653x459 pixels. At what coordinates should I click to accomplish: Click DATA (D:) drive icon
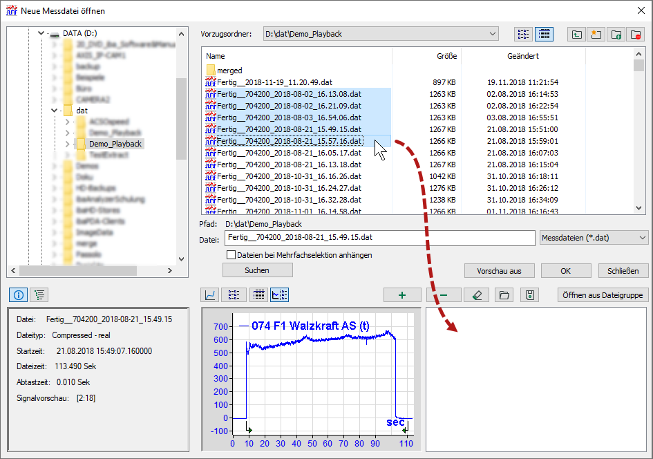55,34
